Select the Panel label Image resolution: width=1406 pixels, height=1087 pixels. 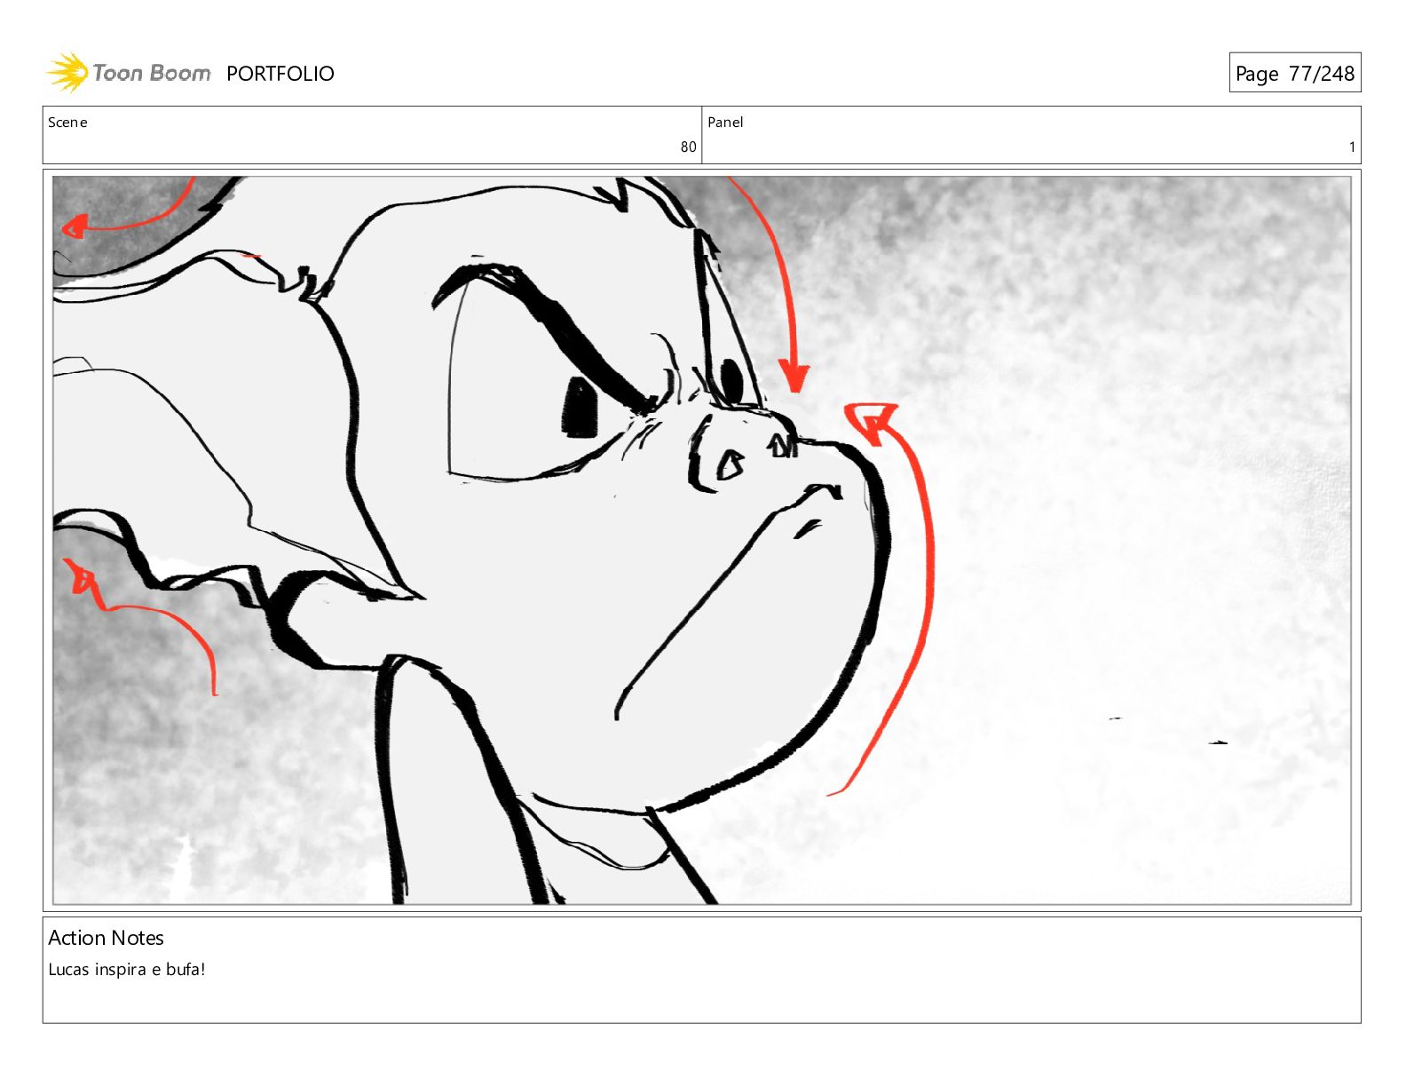pyautogui.click(x=725, y=123)
